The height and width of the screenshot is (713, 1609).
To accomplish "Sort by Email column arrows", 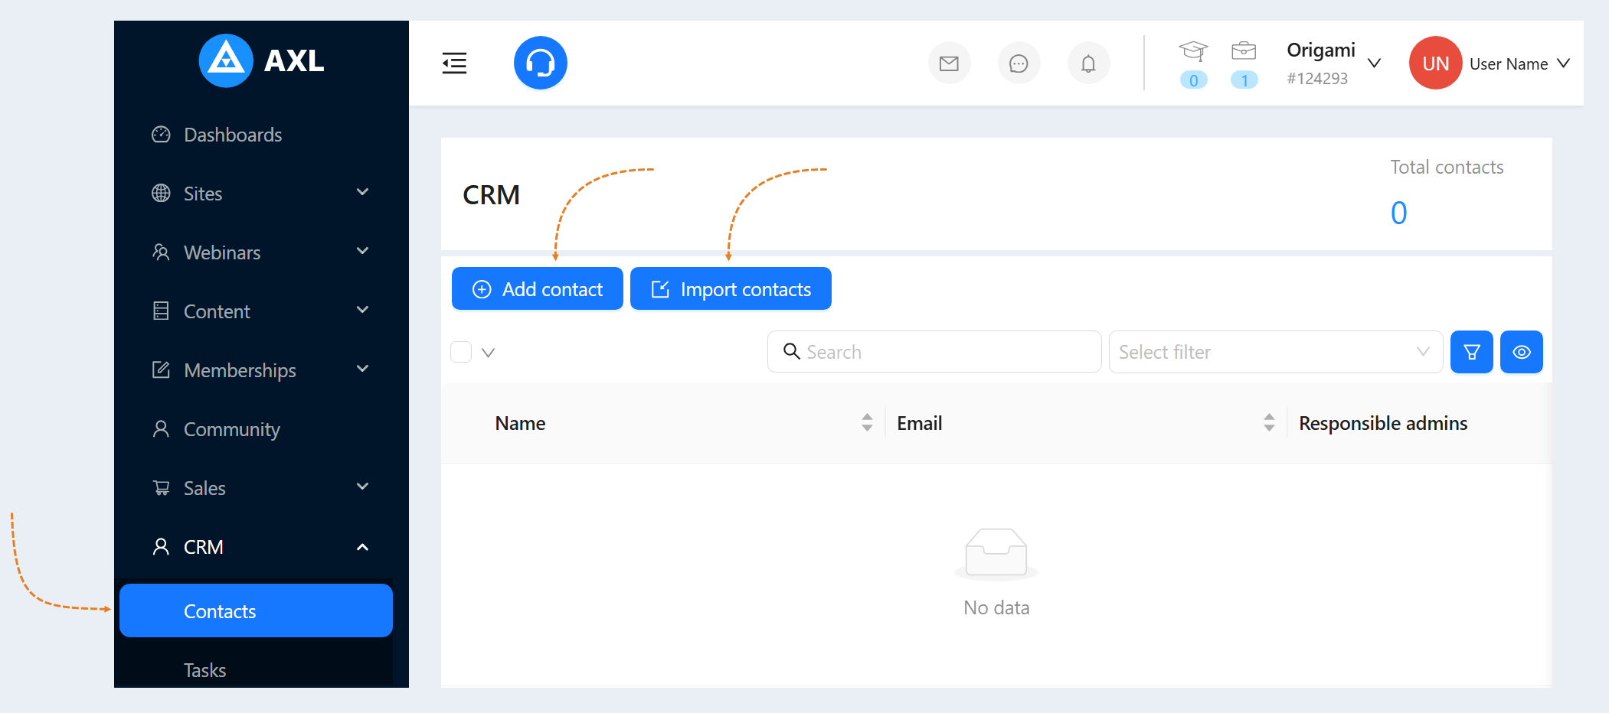I will click(x=1269, y=422).
